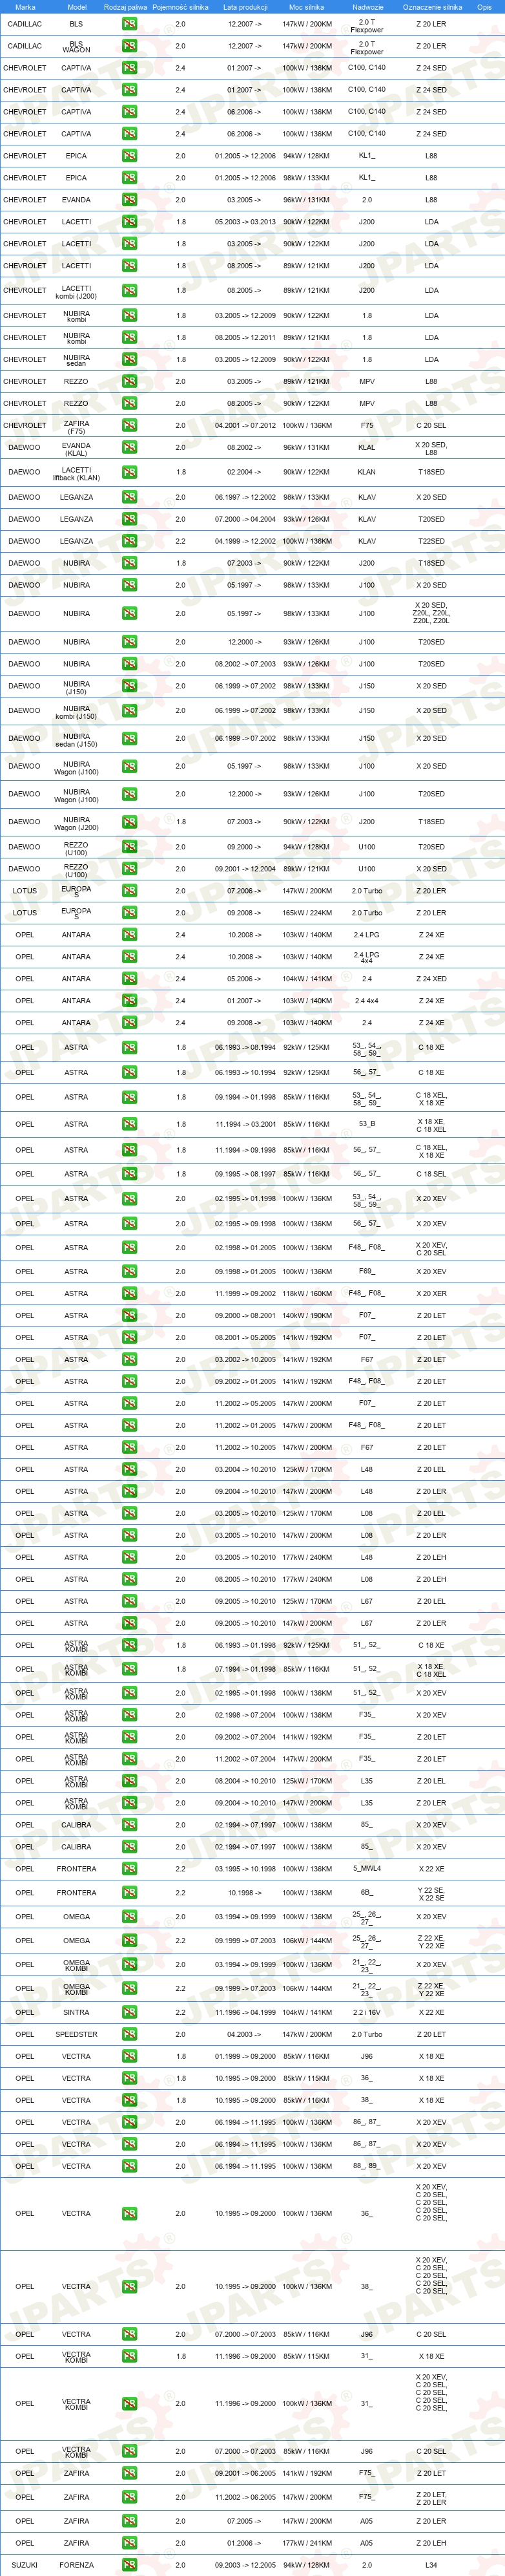Click the 'T22SED' engine code cell
505x2576 pixels.
[x=431, y=541]
